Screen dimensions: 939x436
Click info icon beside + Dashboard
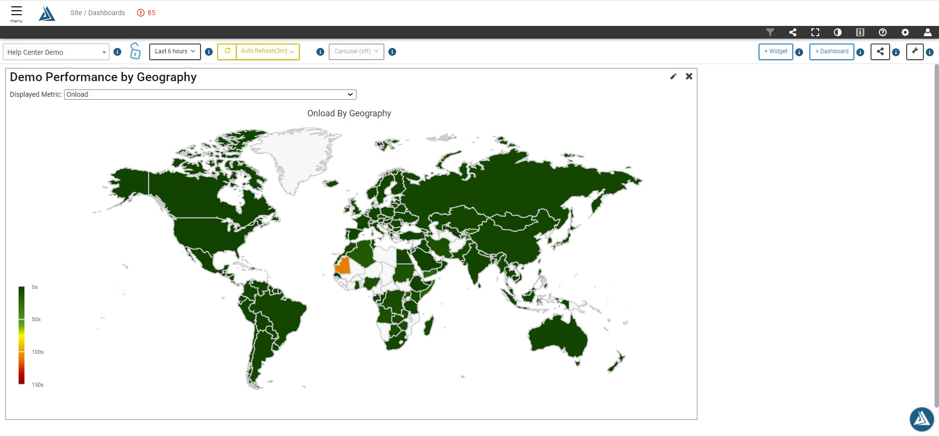(x=860, y=52)
